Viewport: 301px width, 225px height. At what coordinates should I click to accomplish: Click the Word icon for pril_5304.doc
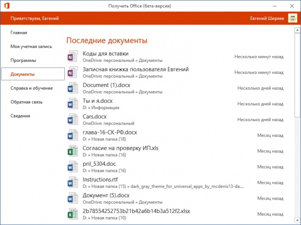73,167
